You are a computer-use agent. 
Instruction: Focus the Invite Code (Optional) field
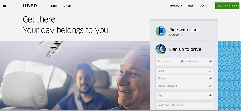click(x=184, y=105)
